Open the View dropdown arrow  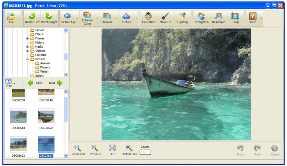(15, 83)
